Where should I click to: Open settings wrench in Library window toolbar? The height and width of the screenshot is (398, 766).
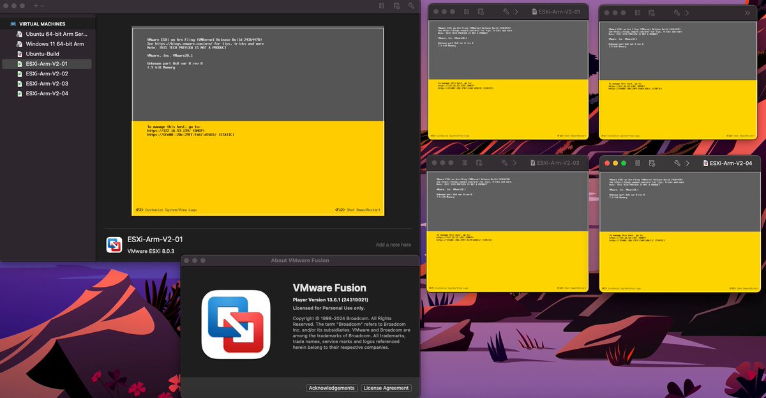(412, 5)
